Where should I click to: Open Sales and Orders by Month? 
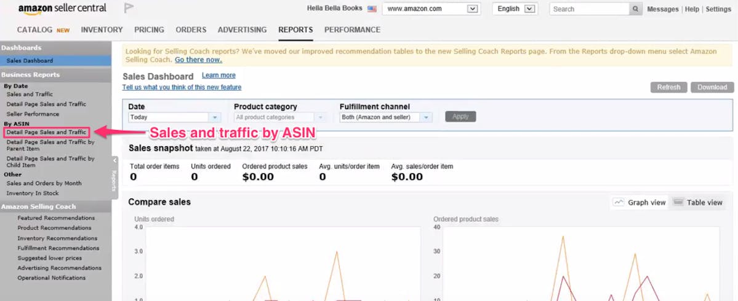pyautogui.click(x=44, y=184)
